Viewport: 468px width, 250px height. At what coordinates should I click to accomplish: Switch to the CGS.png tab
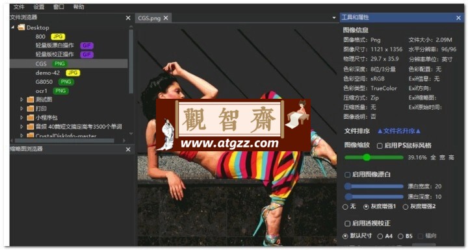pyautogui.click(x=149, y=18)
